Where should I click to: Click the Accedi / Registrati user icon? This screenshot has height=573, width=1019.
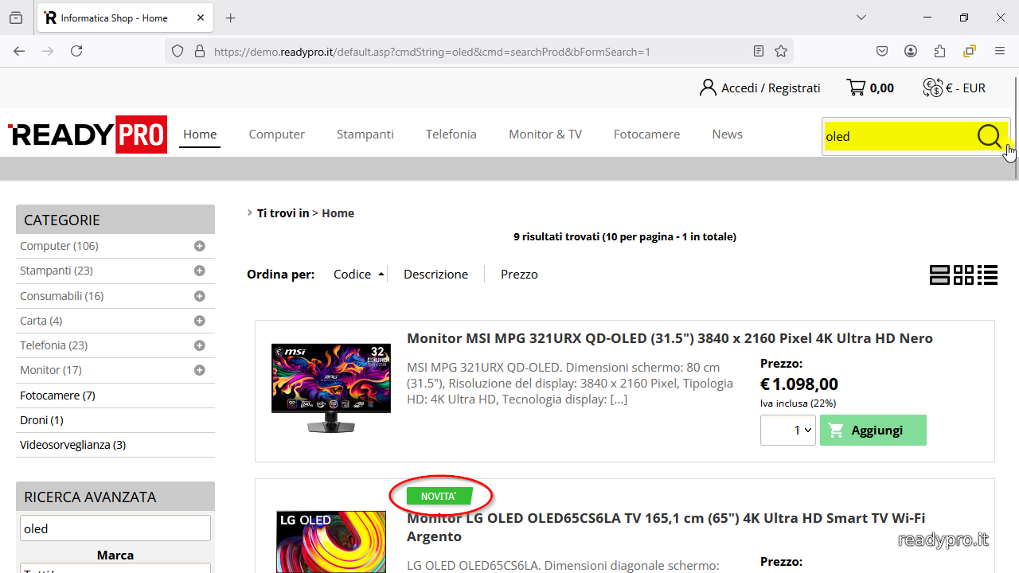pos(708,88)
